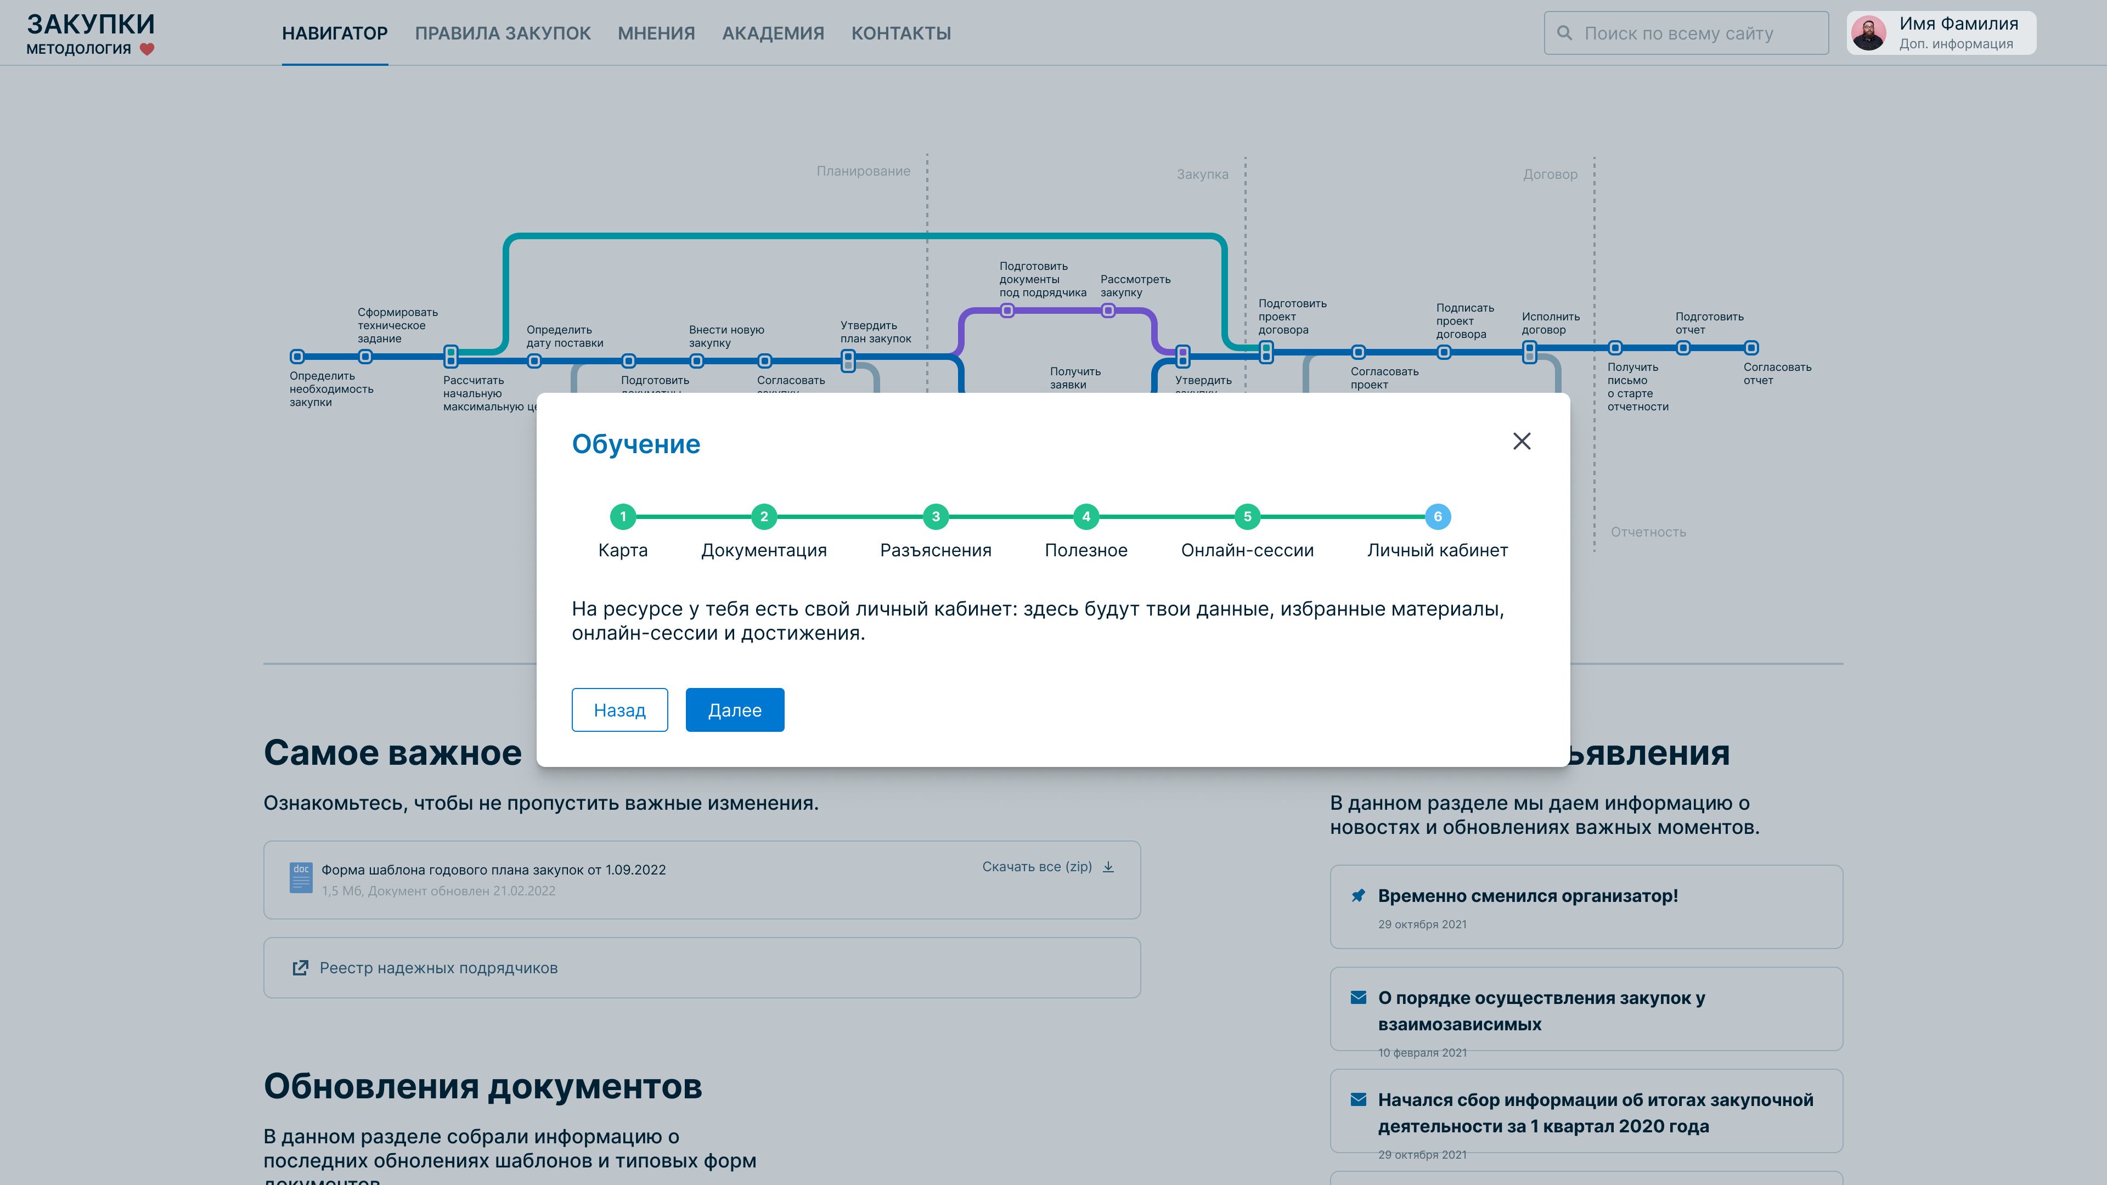
Task: Click step 6 Личный кабинет circle
Action: (x=1437, y=516)
